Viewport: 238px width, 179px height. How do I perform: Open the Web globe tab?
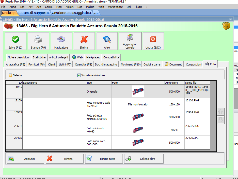[77, 57]
